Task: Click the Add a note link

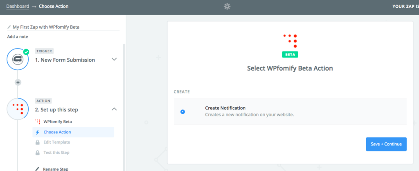Action: pos(17,36)
